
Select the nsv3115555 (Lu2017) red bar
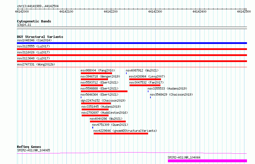132,49
